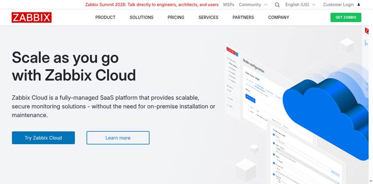373x184 pixels.
Task: Open the Community menu
Action: [x=250, y=4]
